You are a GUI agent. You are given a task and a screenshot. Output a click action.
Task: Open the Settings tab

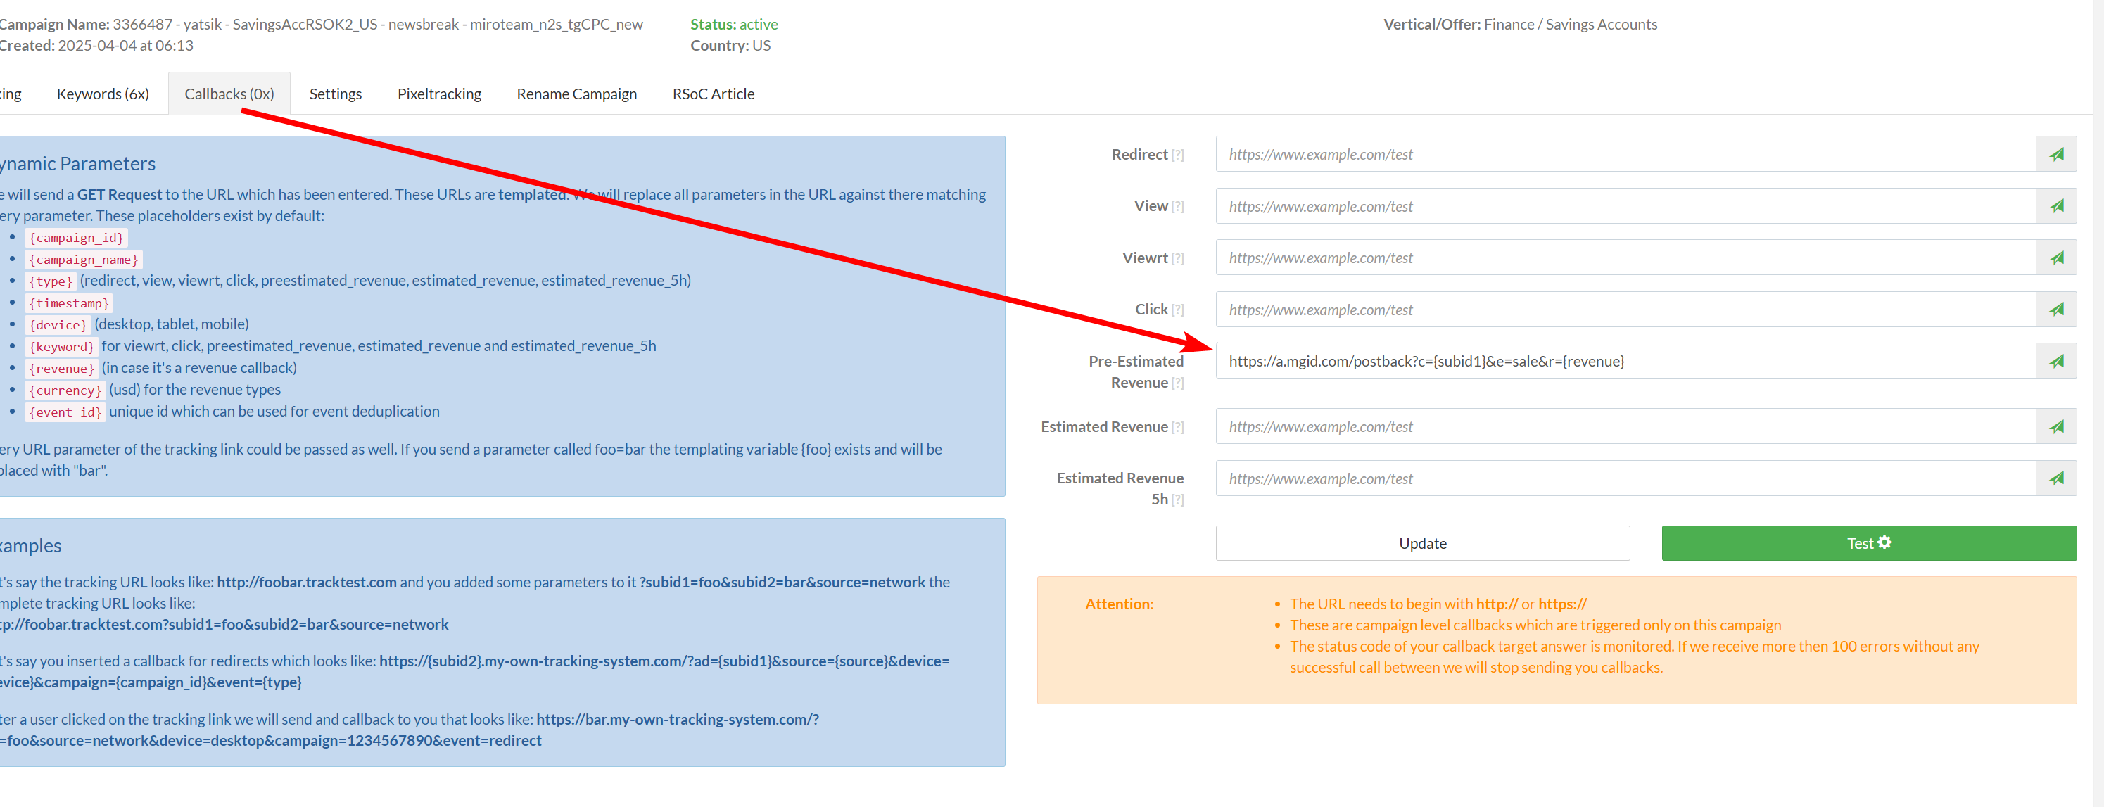coord(336,94)
